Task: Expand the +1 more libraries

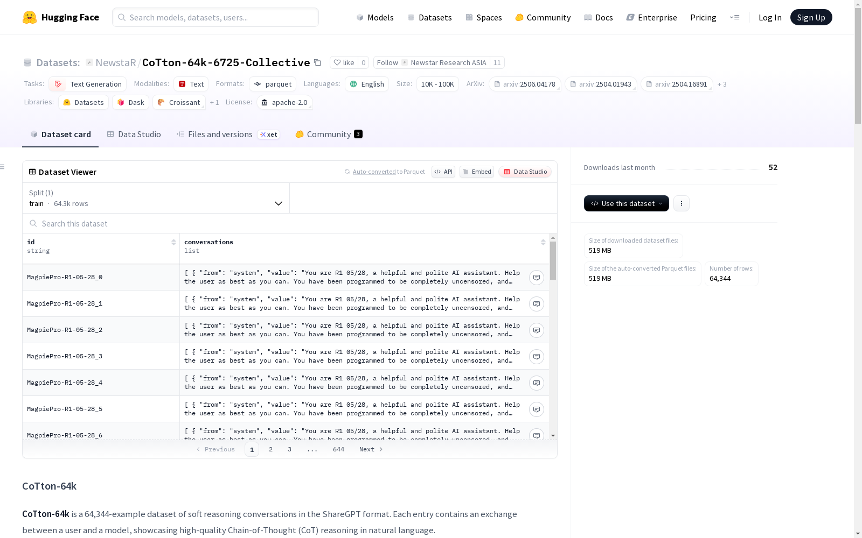Action: coord(214,102)
